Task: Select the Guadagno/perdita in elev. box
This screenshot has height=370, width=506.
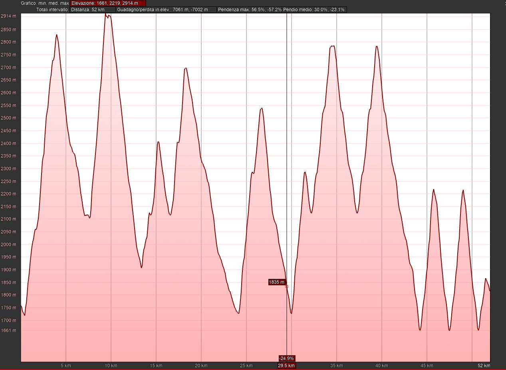Action: [x=166, y=9]
